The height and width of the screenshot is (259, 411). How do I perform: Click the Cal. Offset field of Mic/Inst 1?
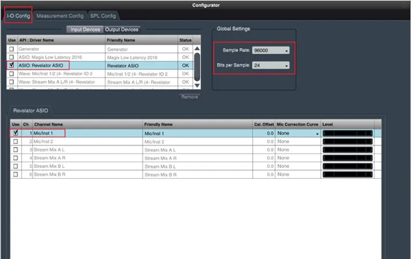point(264,133)
